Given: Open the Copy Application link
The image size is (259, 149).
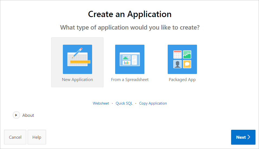Looking at the screenshot, I should (x=153, y=103).
